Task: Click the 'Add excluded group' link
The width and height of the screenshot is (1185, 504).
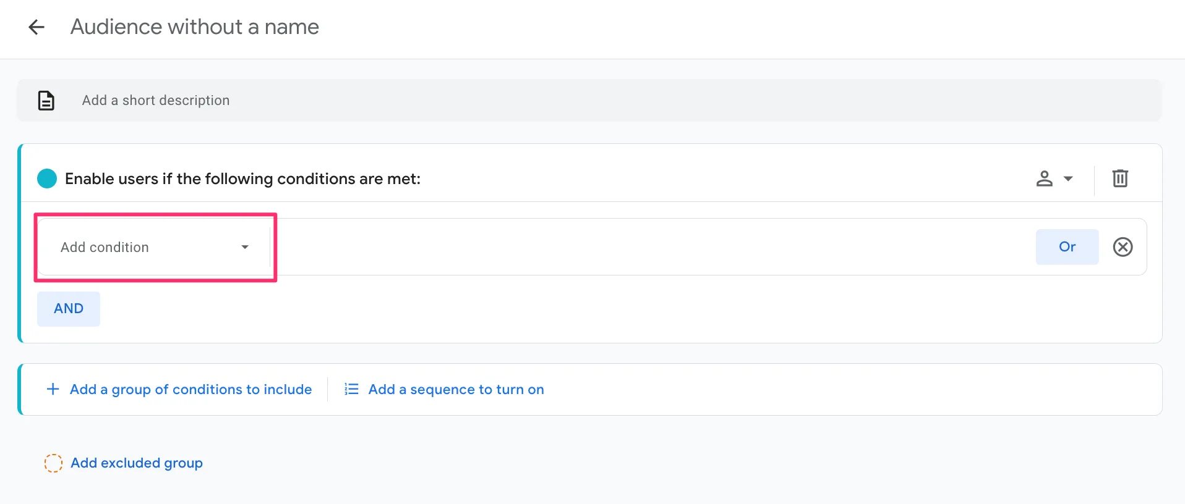Action: pos(137,463)
